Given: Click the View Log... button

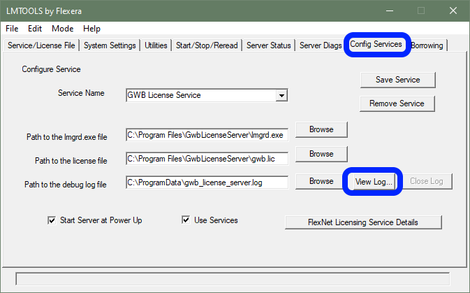Looking at the screenshot, I should 374,182.
